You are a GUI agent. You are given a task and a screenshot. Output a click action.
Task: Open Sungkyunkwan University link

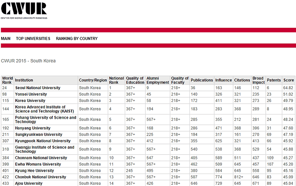(39, 135)
